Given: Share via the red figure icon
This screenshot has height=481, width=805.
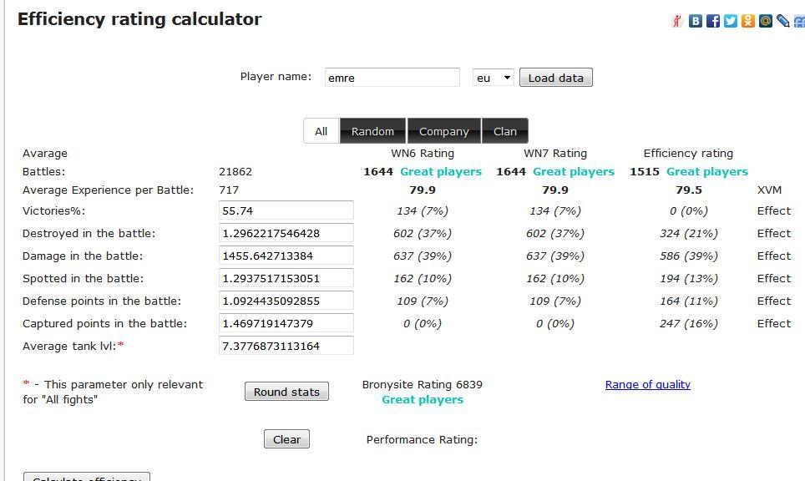Looking at the screenshot, I should point(678,21).
